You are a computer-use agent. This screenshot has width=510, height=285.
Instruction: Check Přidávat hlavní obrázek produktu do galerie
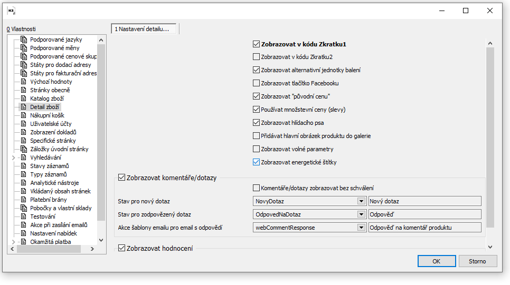[256, 136]
